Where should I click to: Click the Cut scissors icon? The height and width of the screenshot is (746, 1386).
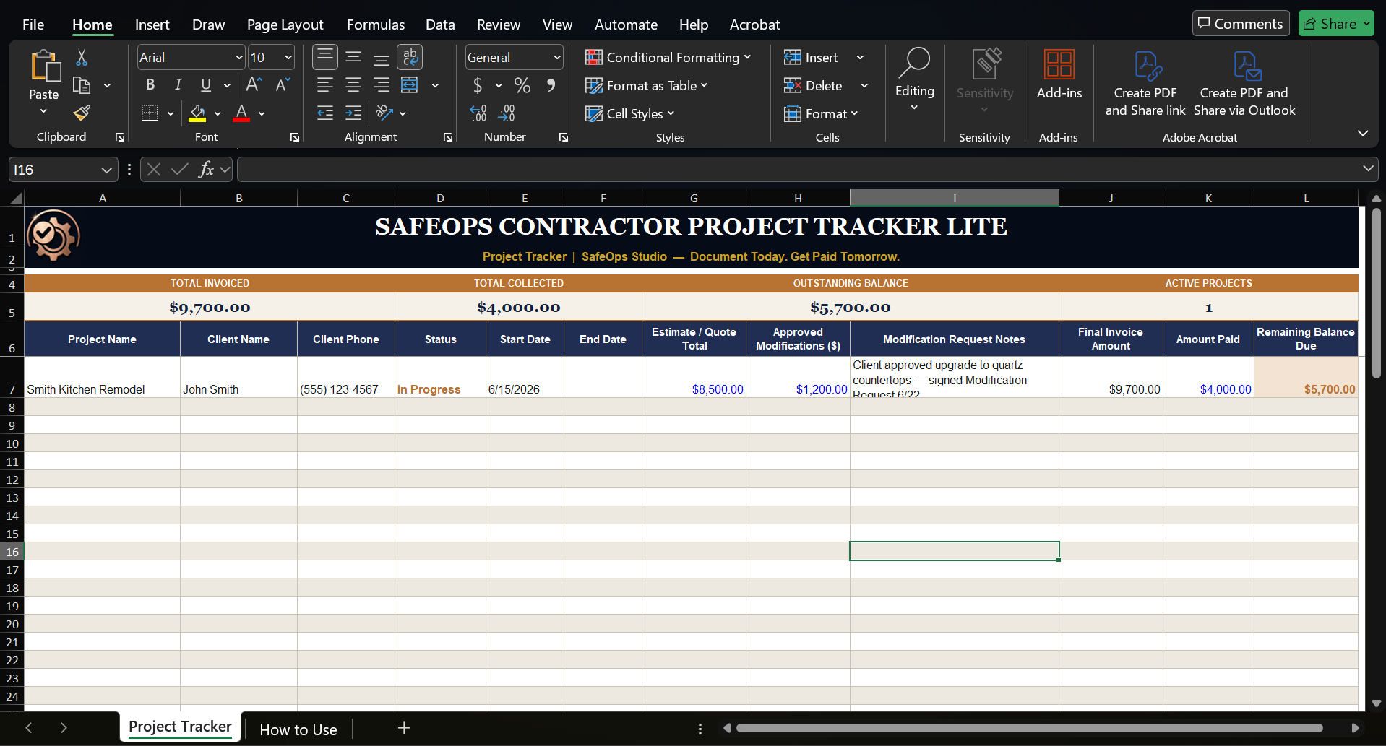click(x=82, y=58)
